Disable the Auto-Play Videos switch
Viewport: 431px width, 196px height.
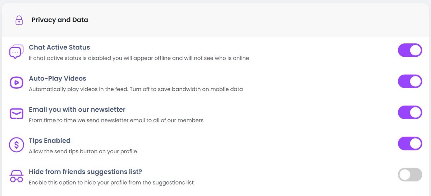[410, 81]
